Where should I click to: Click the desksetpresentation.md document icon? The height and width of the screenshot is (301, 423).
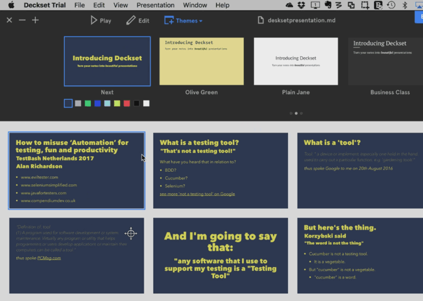[x=260, y=20]
